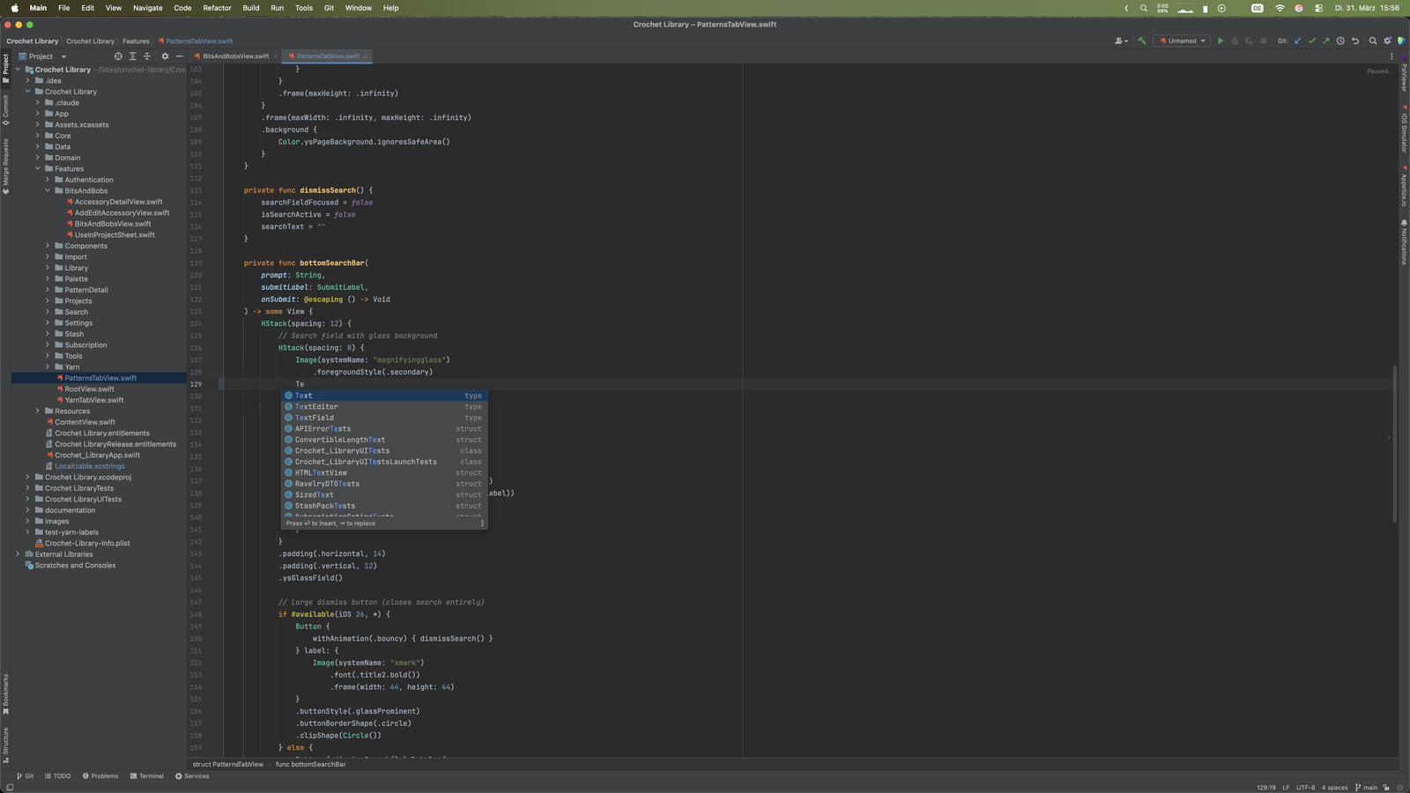
Task: Click the green Build hammer icon
Action: click(1142, 41)
